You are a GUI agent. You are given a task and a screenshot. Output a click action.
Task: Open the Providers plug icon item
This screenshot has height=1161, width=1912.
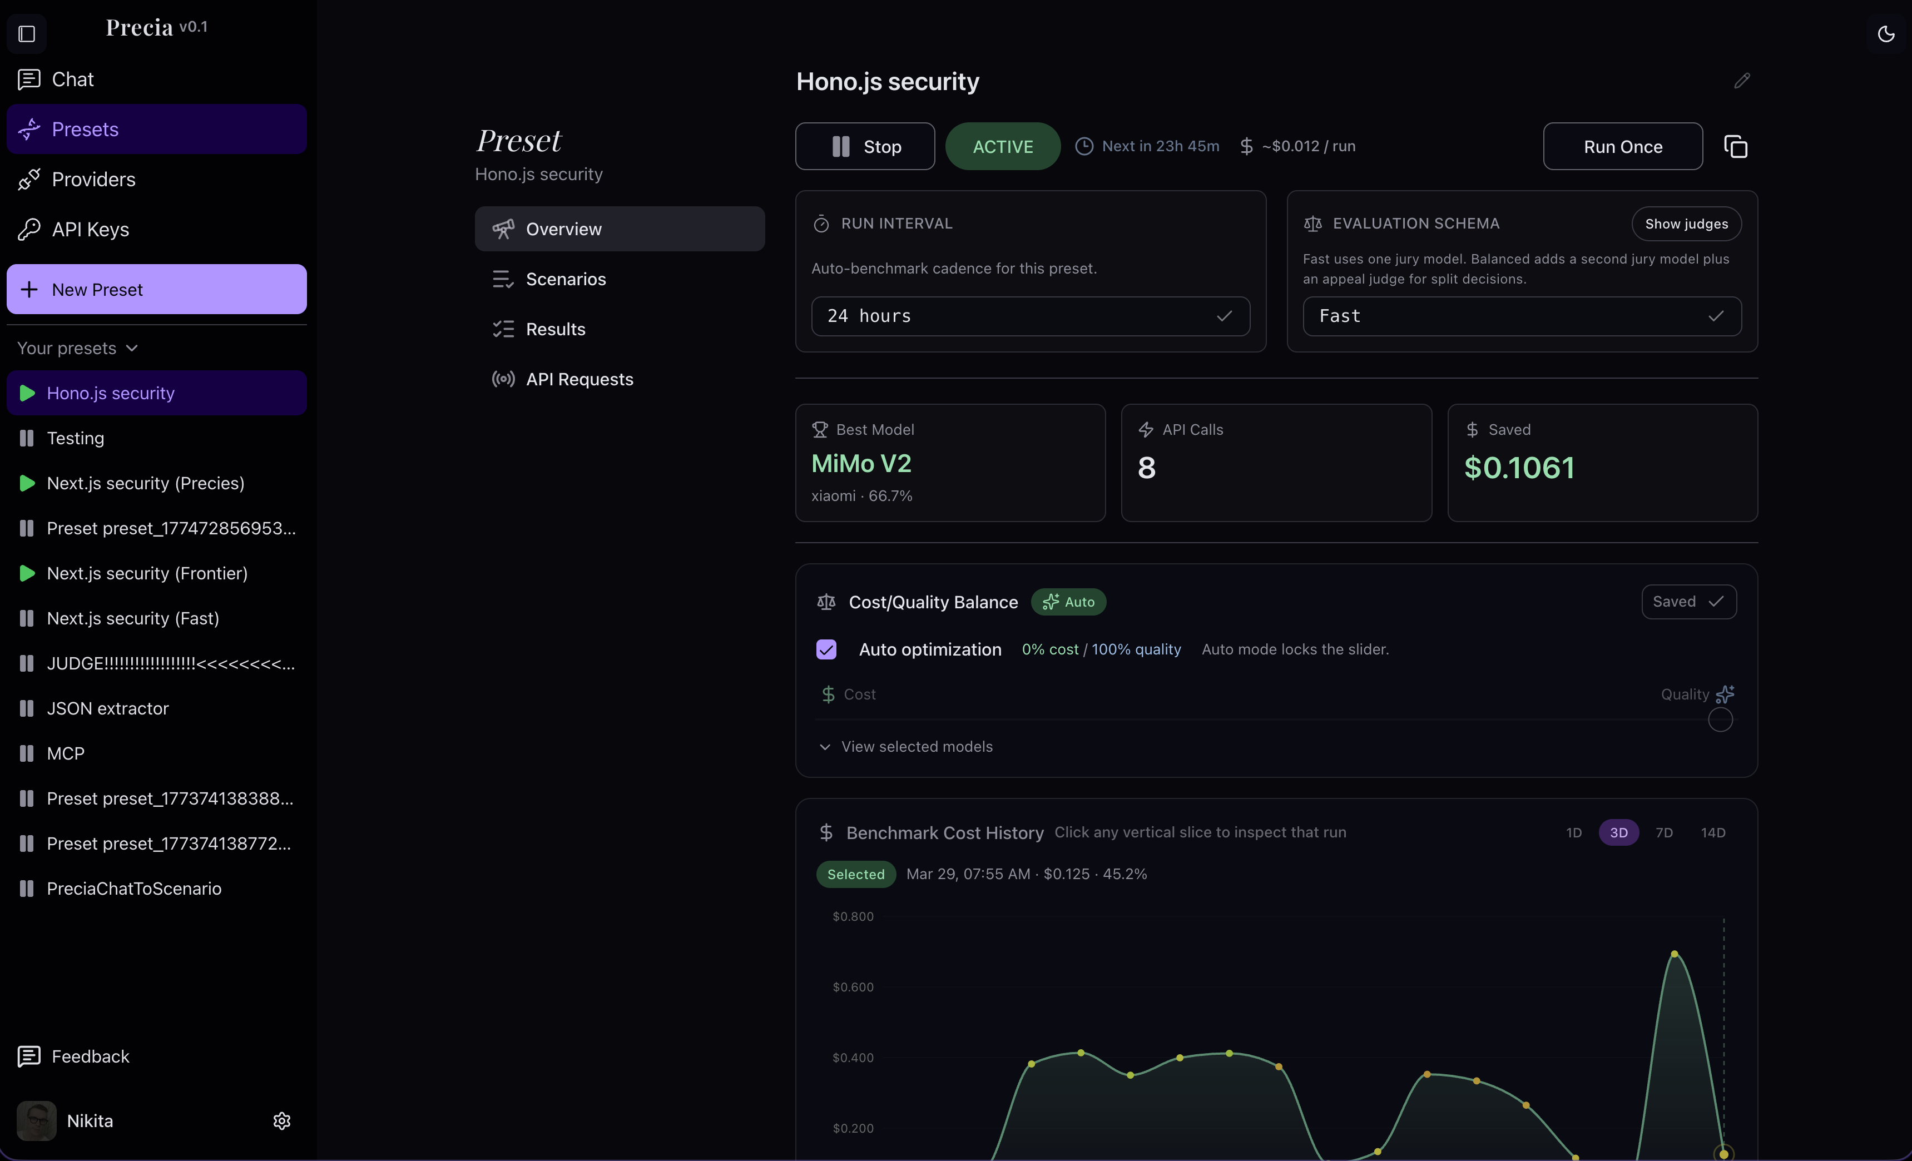(93, 179)
